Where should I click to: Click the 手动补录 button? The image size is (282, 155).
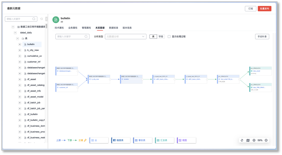(x=262, y=36)
